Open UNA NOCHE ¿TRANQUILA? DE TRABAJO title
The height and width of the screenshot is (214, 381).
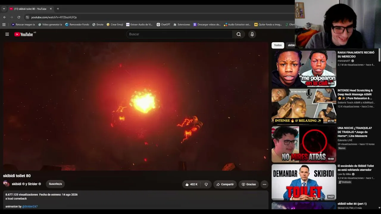tap(355, 132)
